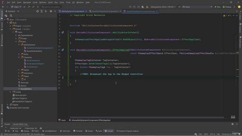Focus the Search everywhere field
Image resolution: width=242 pixels, height=136 pixels.
[x=51, y=7]
